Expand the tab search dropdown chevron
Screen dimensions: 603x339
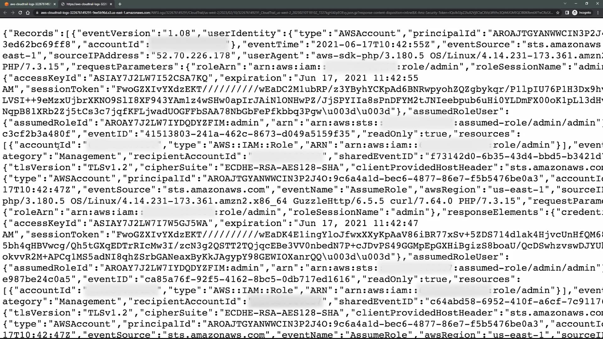pos(565,3)
